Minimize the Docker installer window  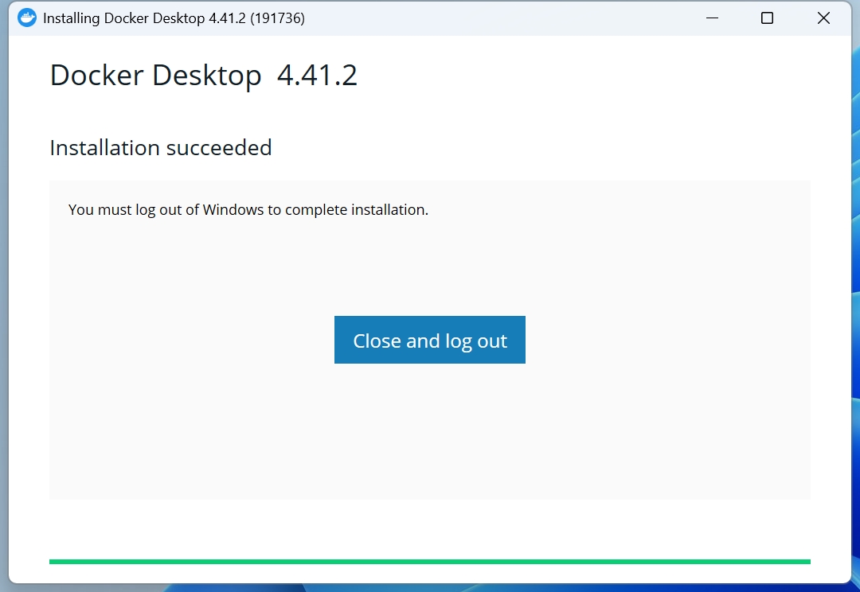click(711, 18)
